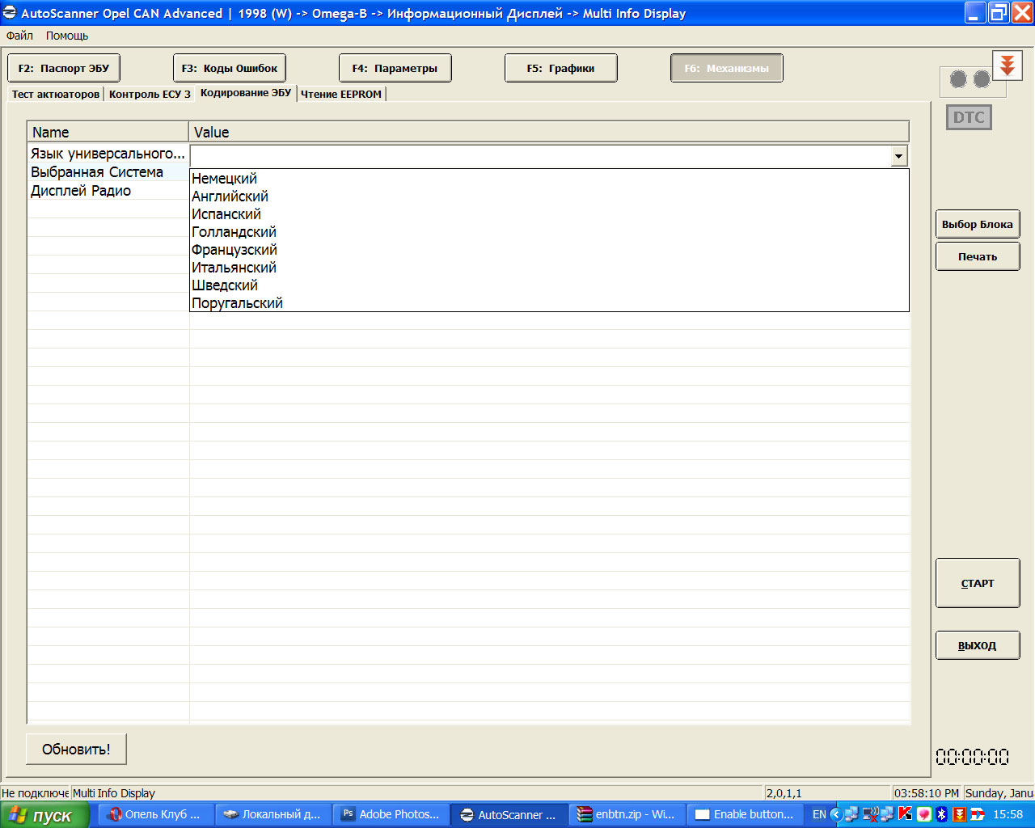Switch to Enable button... taskbar window

[746, 814]
